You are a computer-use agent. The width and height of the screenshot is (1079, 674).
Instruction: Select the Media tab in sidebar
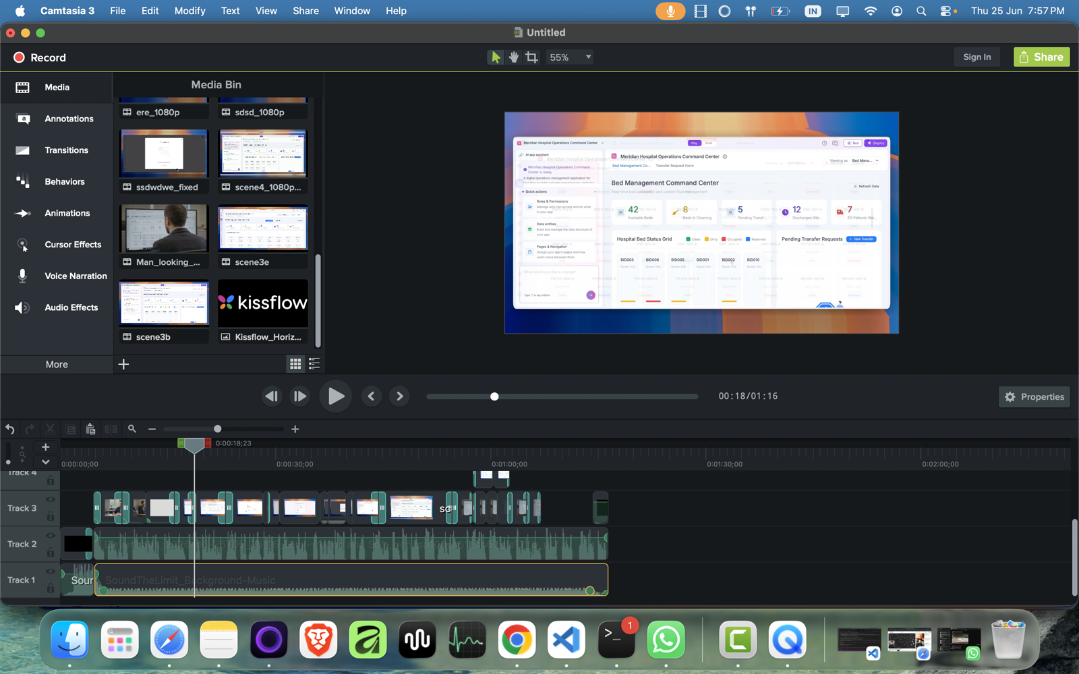coord(56,88)
